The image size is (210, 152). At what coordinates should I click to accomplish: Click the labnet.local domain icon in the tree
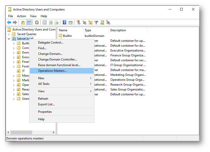tap(14, 39)
